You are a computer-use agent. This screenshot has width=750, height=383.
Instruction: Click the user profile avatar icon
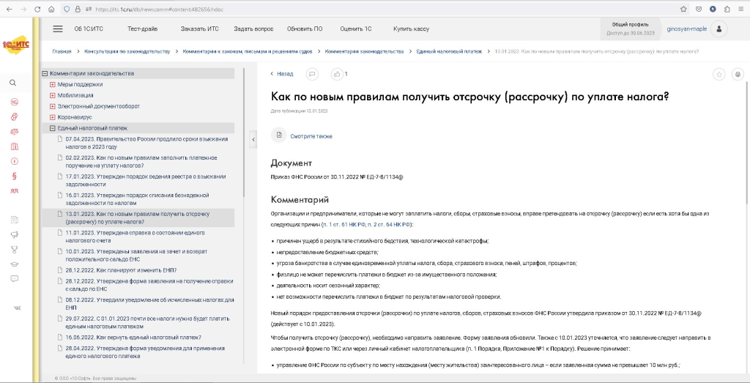(720, 29)
